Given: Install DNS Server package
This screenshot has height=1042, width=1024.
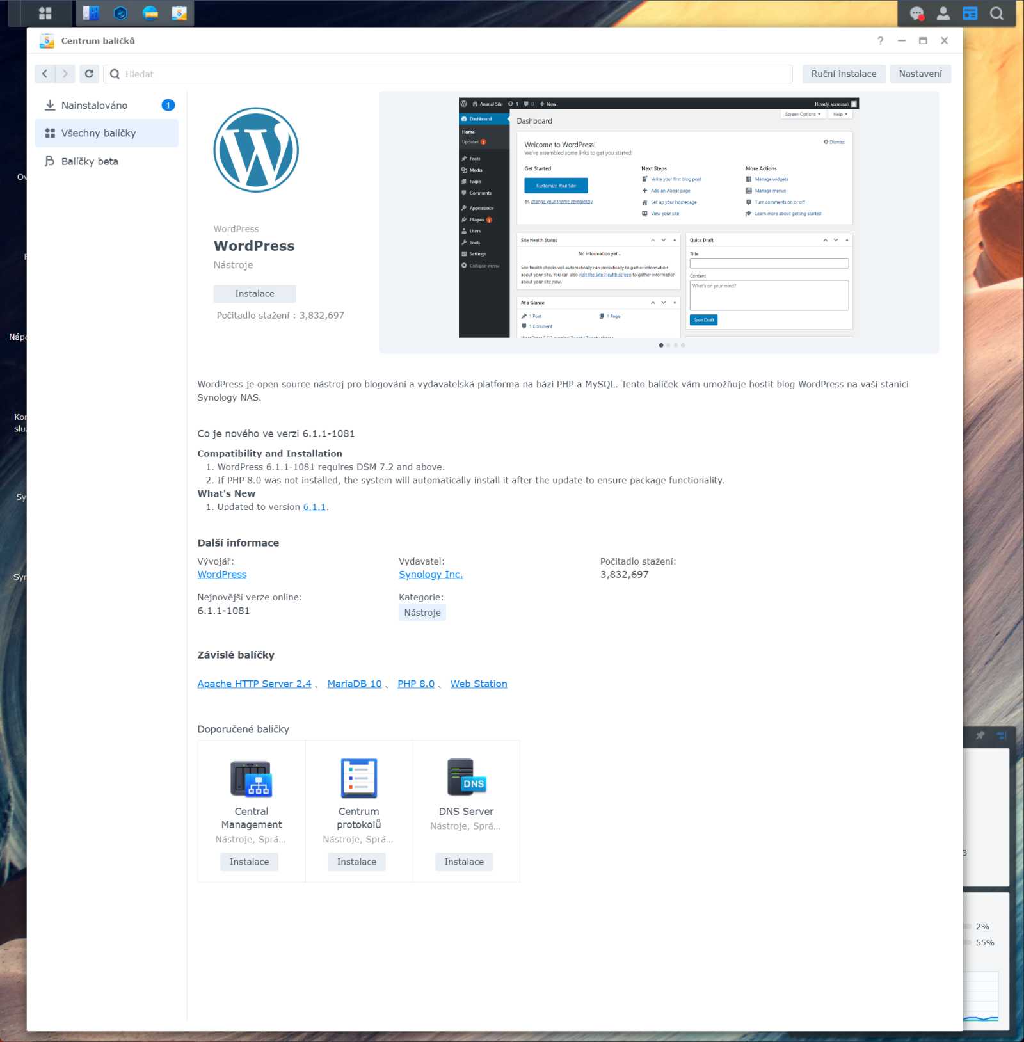Looking at the screenshot, I should pos(464,862).
